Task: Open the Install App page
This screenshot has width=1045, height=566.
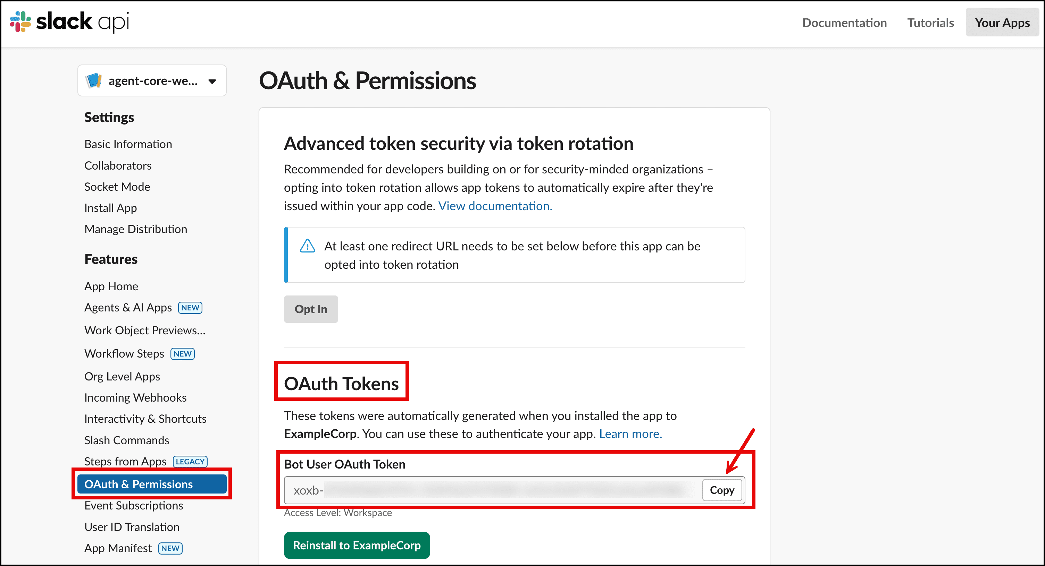Action: coord(110,207)
